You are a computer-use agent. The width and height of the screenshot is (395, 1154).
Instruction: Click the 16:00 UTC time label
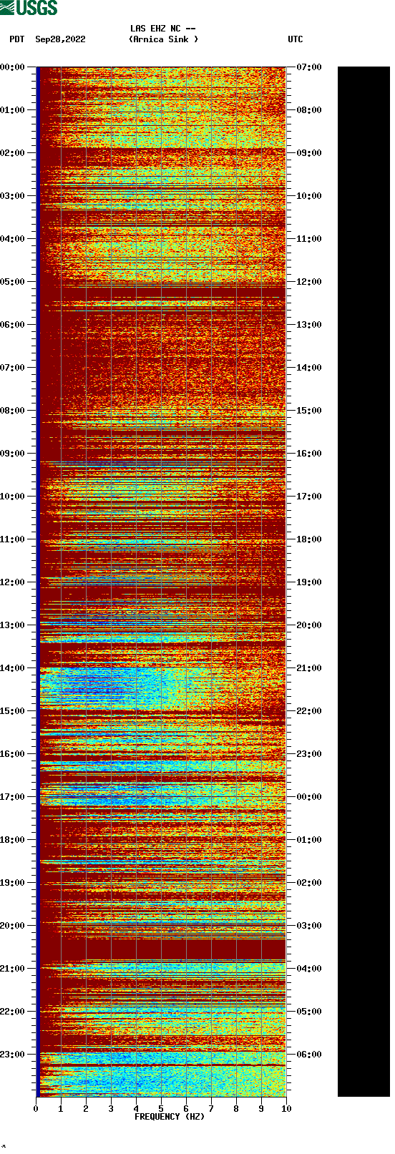click(309, 454)
